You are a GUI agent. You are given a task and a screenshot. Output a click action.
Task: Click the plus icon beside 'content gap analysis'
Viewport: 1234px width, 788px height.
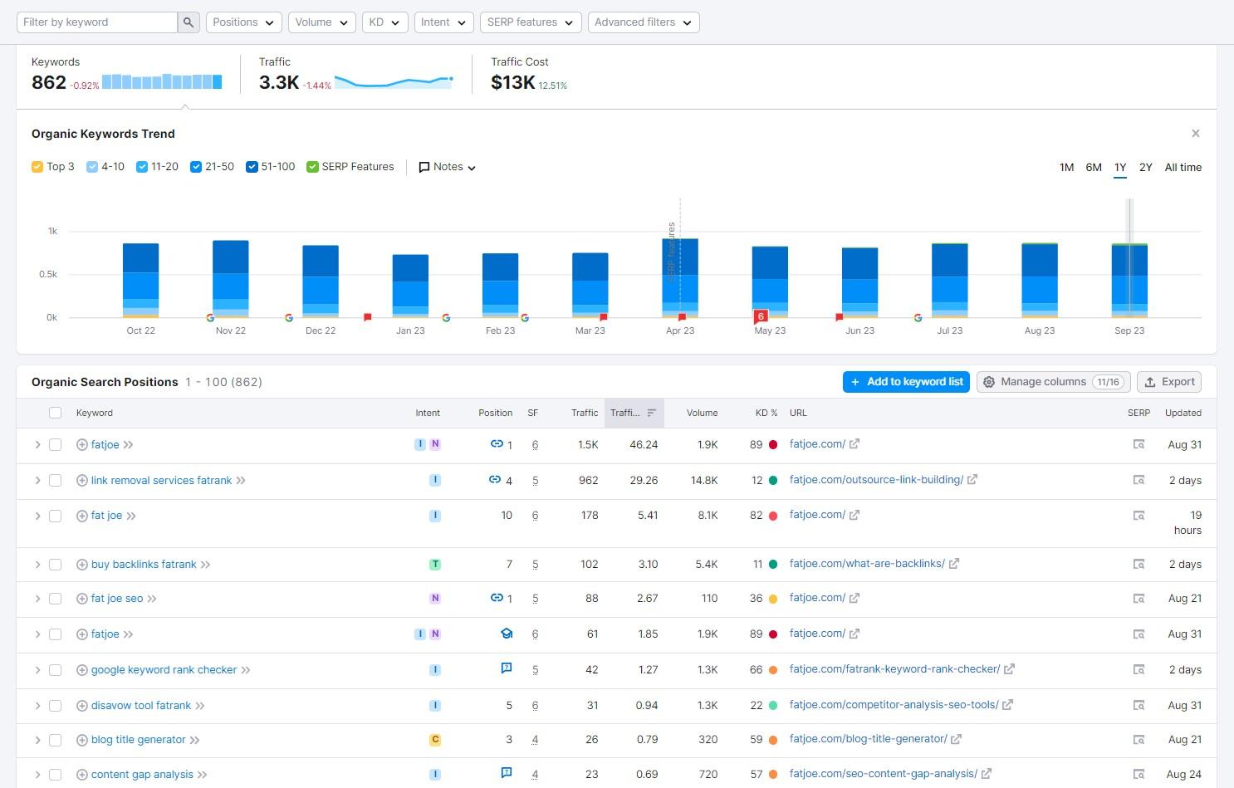pyautogui.click(x=82, y=775)
